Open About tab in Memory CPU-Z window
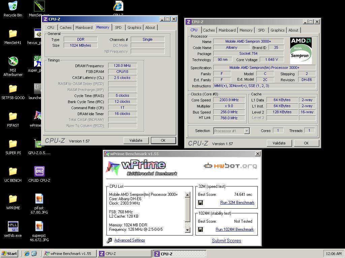The image size is (345, 258). click(x=150, y=28)
